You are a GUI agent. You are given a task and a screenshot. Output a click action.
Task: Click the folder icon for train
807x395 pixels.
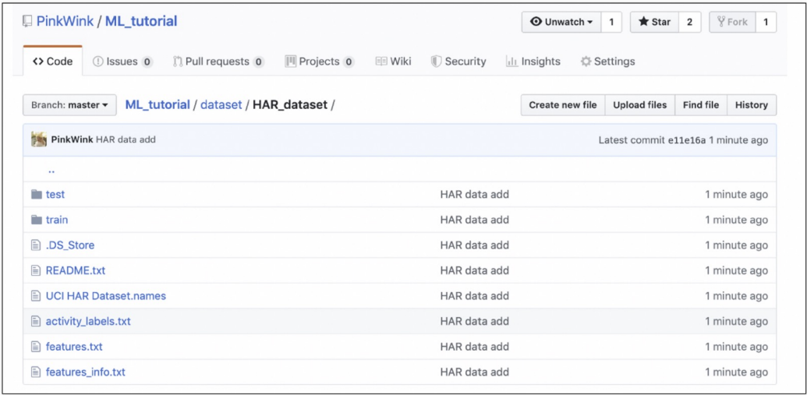(36, 220)
